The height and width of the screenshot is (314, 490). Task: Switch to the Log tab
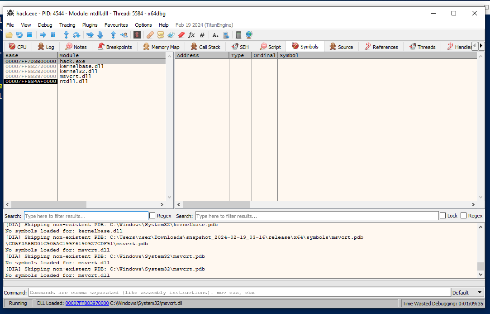(46, 47)
